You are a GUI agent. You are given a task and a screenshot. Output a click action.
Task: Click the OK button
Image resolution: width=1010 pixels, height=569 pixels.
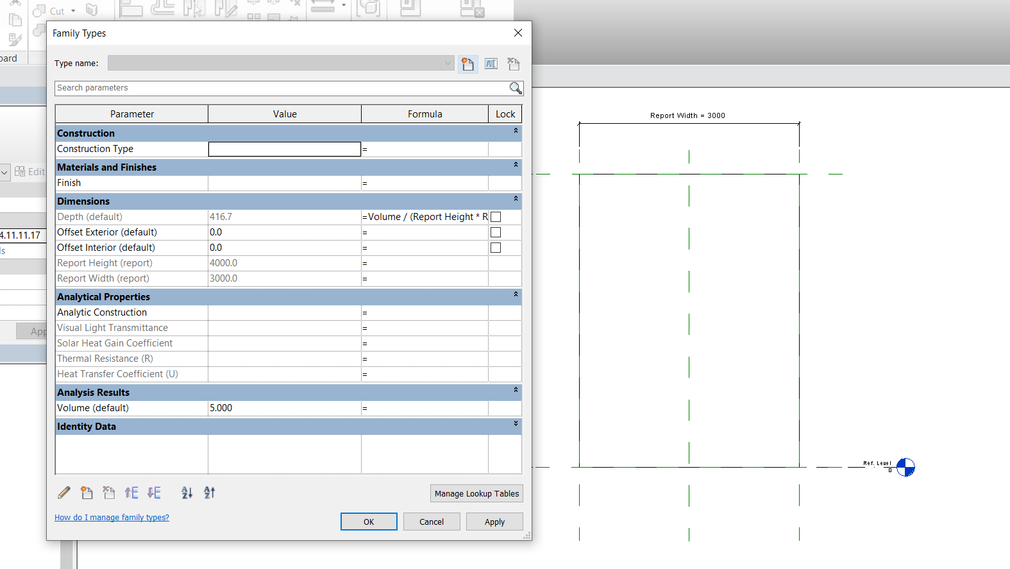coord(369,522)
